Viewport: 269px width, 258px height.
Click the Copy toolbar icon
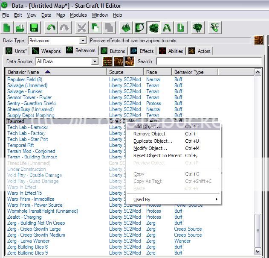[x=95, y=27]
